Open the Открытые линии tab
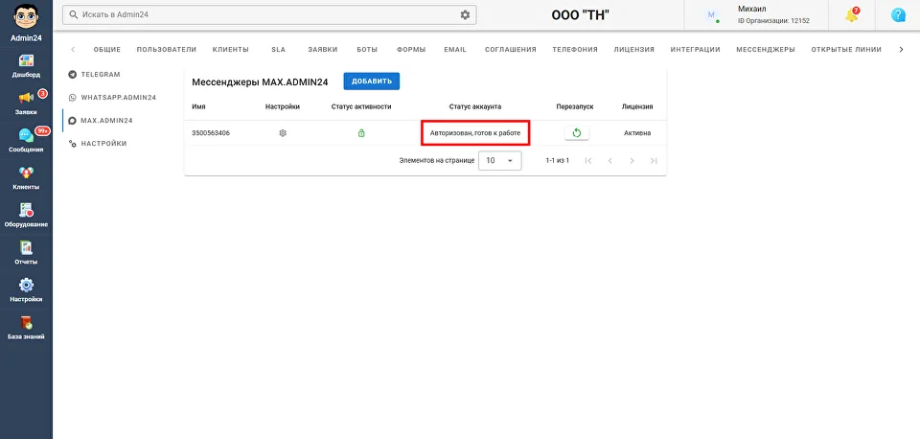Screen dimensions: 920x439 pyautogui.click(x=846, y=49)
